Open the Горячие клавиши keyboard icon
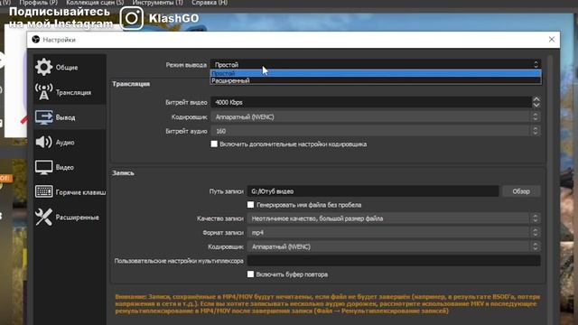 [x=43, y=191]
